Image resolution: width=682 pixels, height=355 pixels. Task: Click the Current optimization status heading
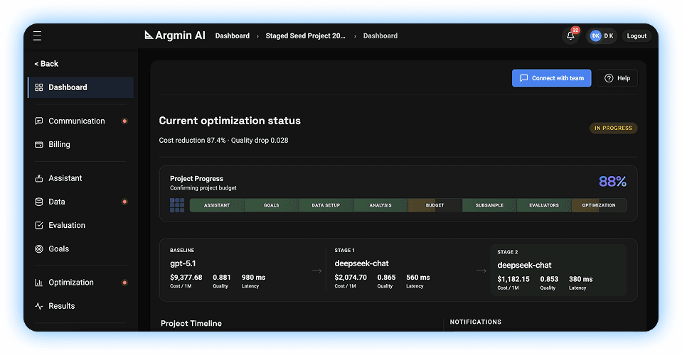[230, 121]
